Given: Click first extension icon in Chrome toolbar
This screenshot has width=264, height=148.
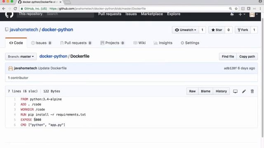Looking at the screenshot, I should click(243, 9).
